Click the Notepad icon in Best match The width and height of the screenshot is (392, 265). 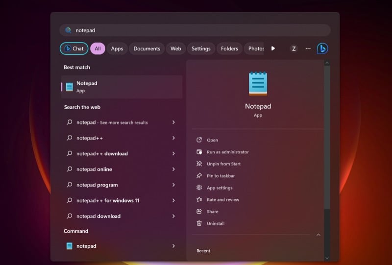tap(69, 87)
